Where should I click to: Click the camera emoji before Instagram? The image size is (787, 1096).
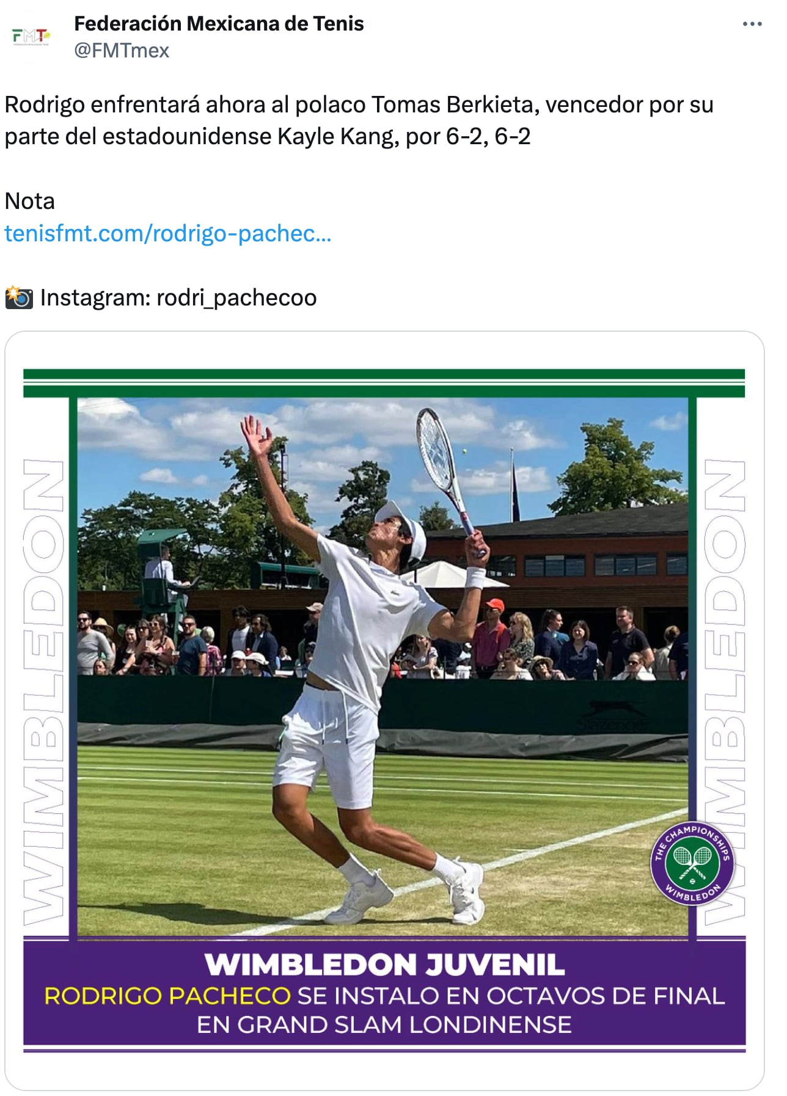point(19,298)
